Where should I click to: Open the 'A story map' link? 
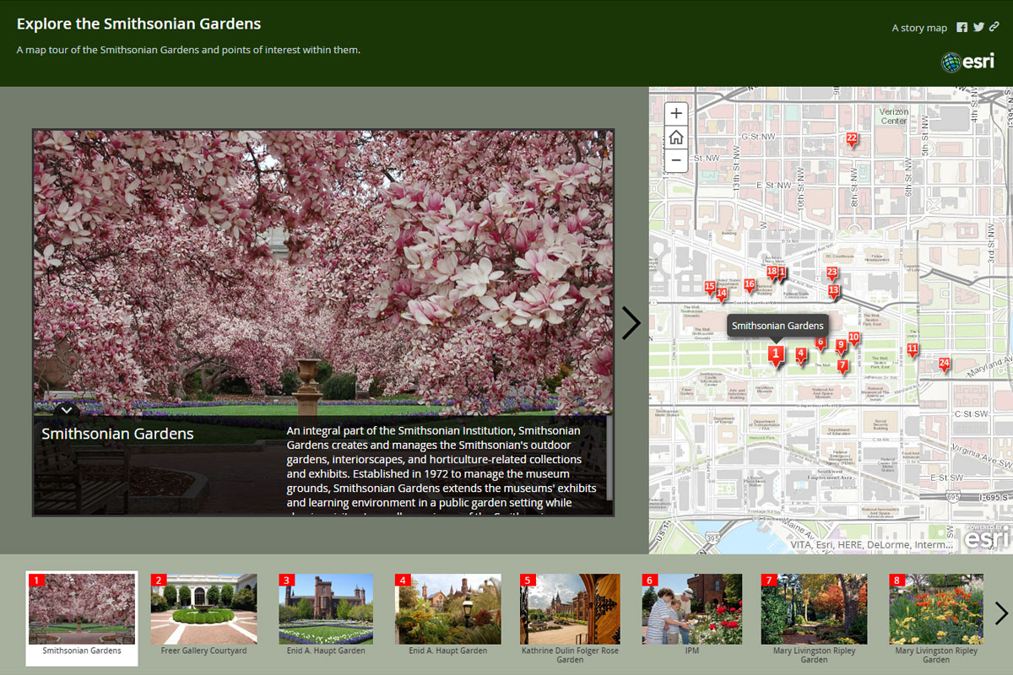point(919,28)
